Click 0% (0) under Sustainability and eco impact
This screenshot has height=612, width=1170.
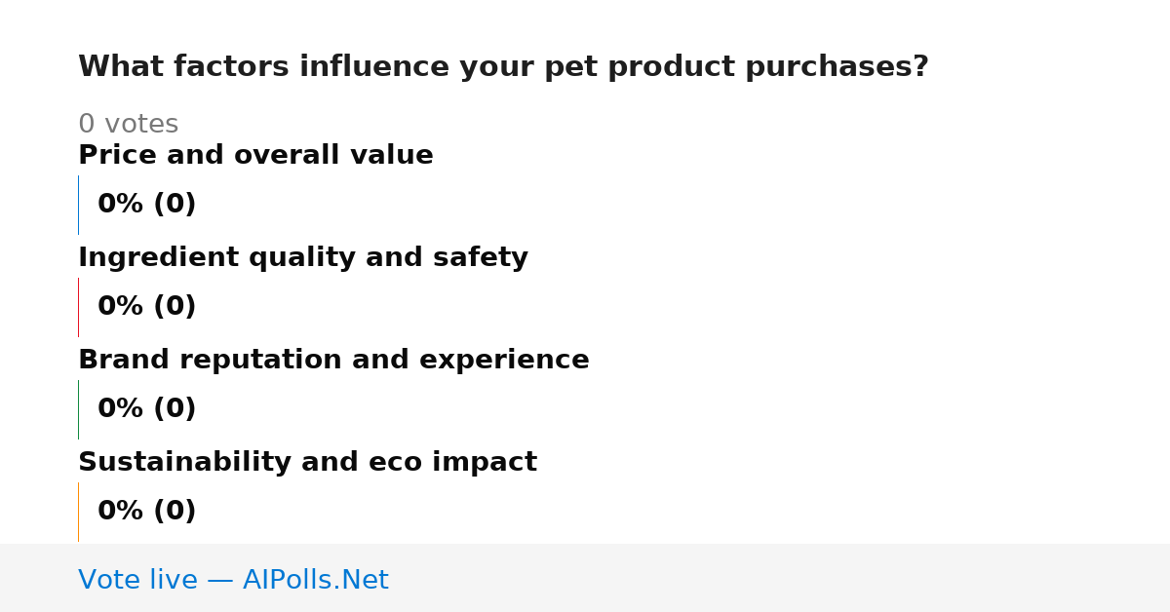(147, 512)
